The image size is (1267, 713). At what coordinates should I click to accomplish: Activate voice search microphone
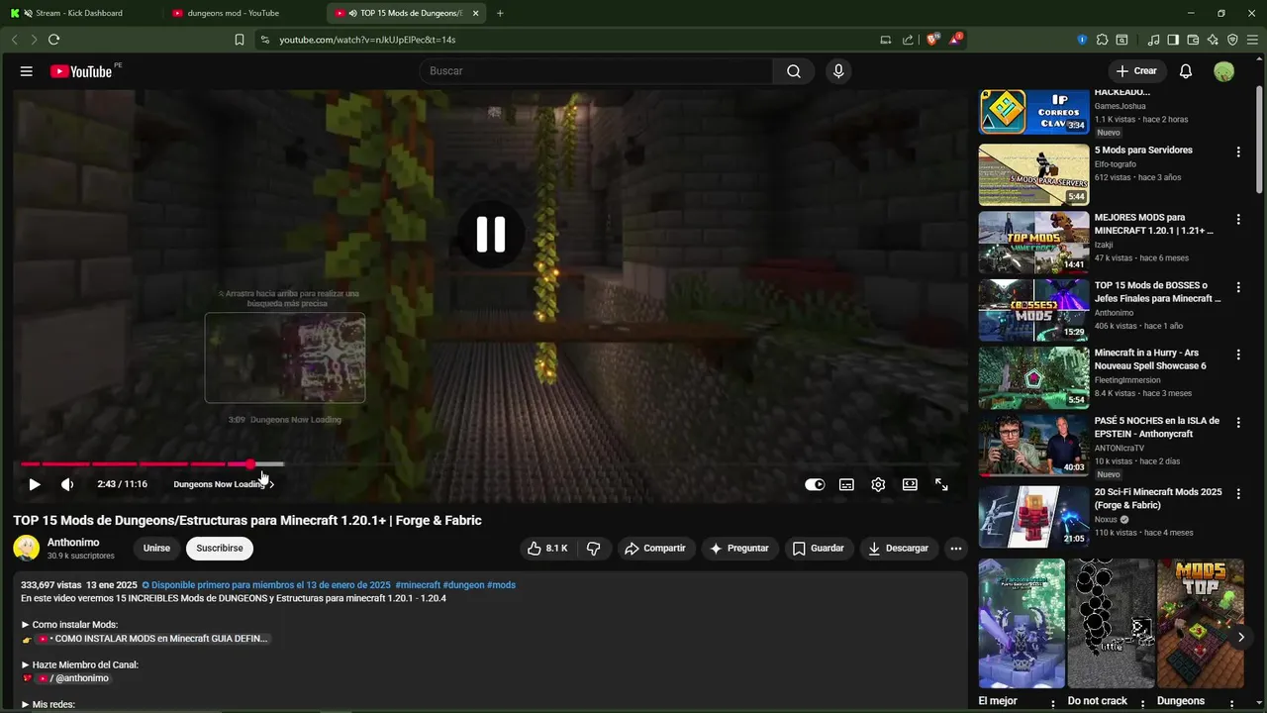click(838, 71)
